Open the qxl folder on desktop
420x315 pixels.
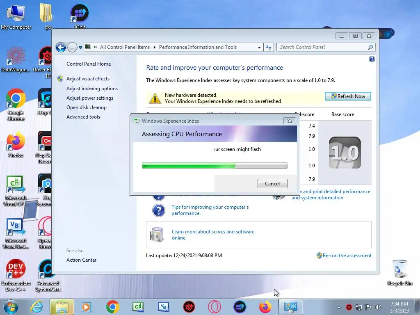46,16
